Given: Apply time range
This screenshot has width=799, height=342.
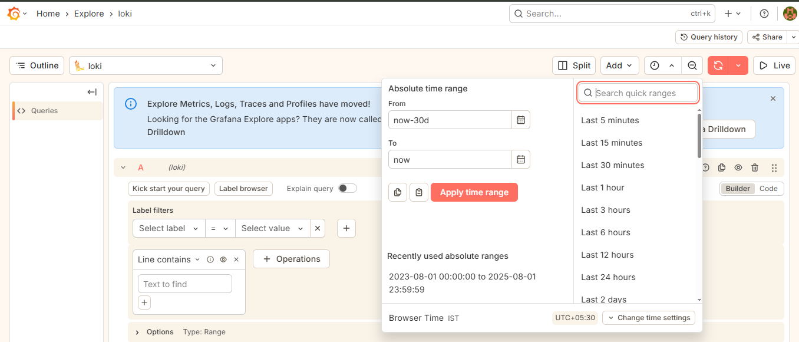Looking at the screenshot, I should [474, 192].
